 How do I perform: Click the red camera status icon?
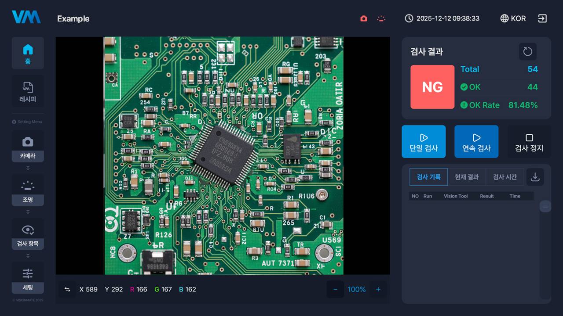(363, 18)
